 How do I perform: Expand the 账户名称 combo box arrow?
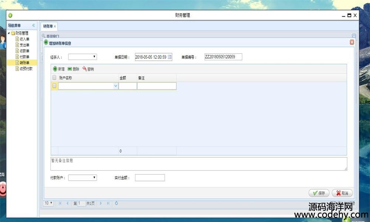point(116,86)
